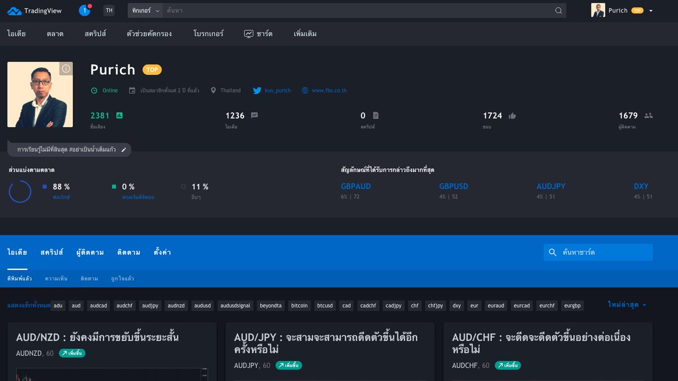Filter ideas by the dxy tag
Image resolution: width=678 pixels, height=381 pixels.
pos(457,305)
